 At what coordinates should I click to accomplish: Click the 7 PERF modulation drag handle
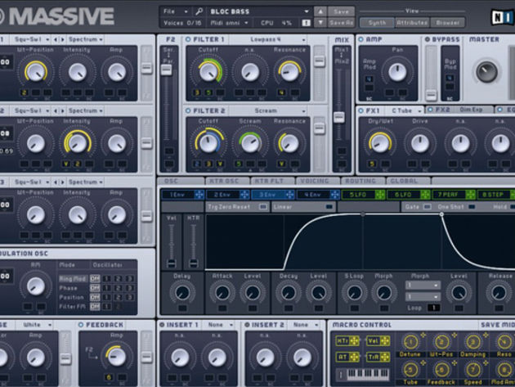pos(470,195)
